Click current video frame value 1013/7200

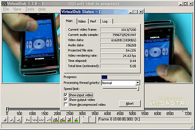point(118,30)
